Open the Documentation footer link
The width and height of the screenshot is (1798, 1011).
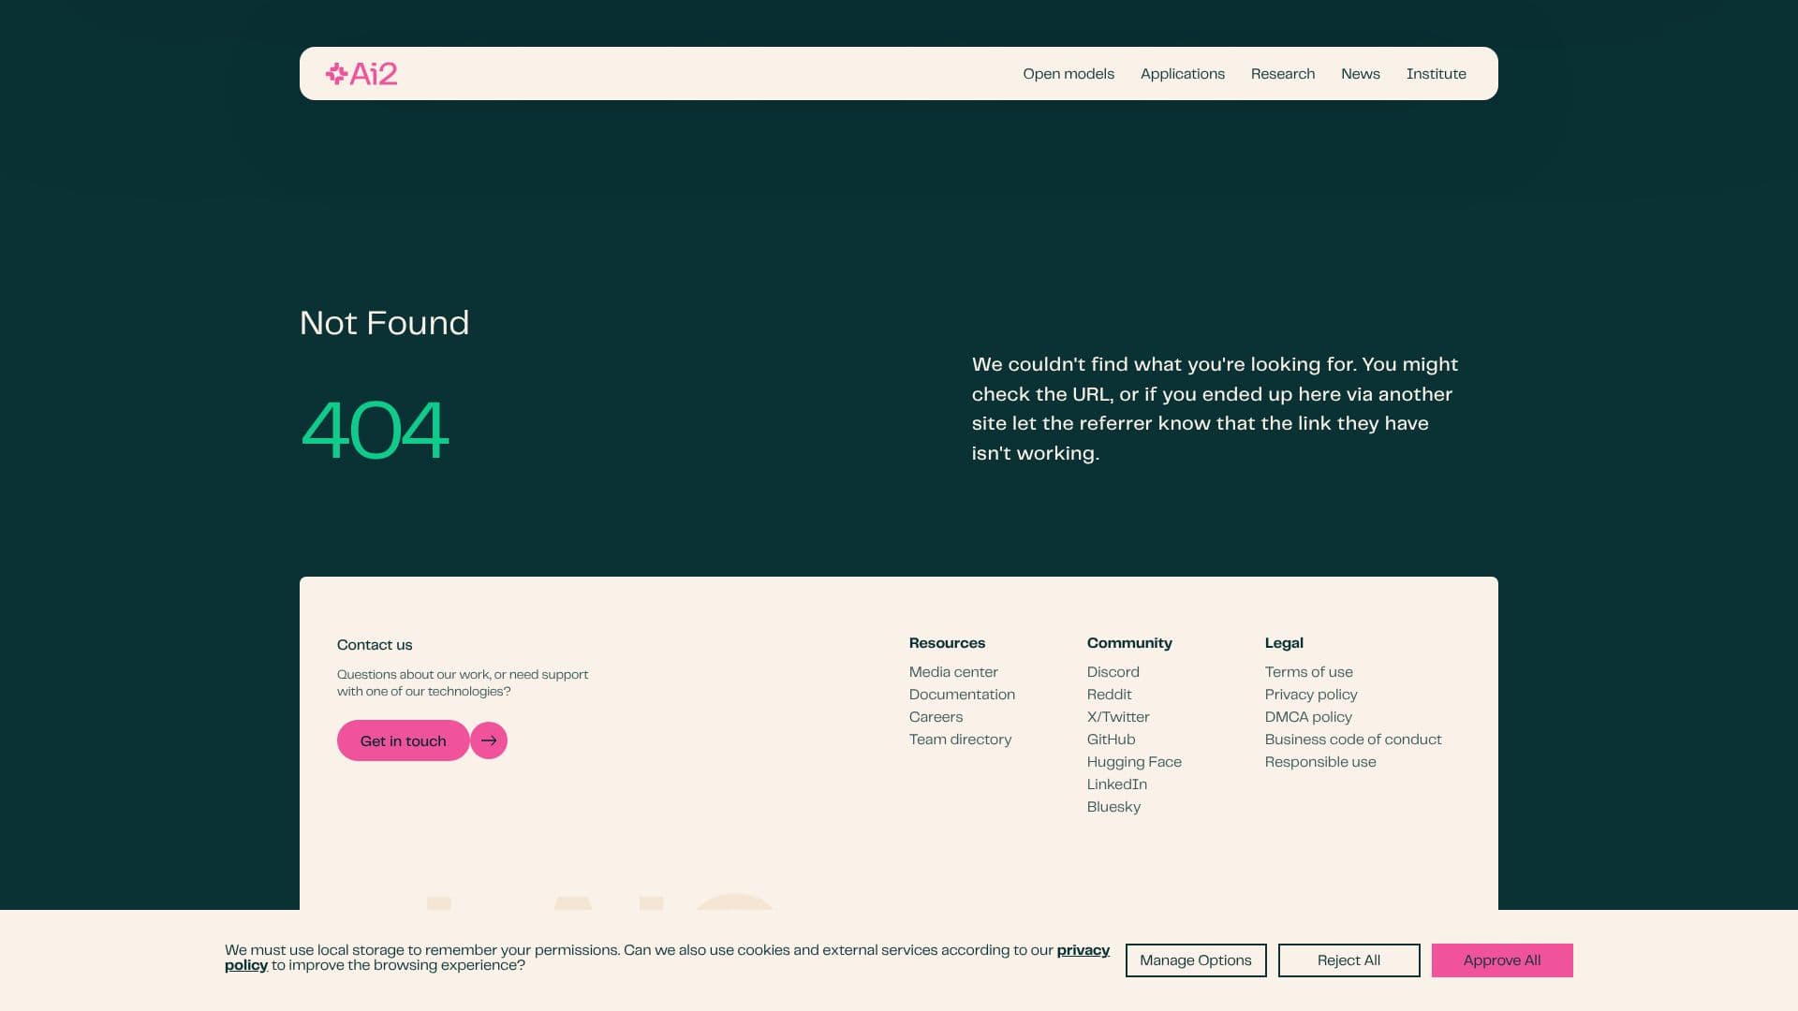click(962, 695)
